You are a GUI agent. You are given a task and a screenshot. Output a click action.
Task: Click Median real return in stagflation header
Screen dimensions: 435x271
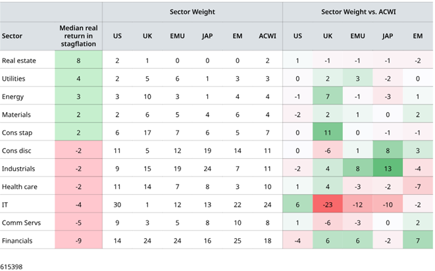[x=78, y=36]
